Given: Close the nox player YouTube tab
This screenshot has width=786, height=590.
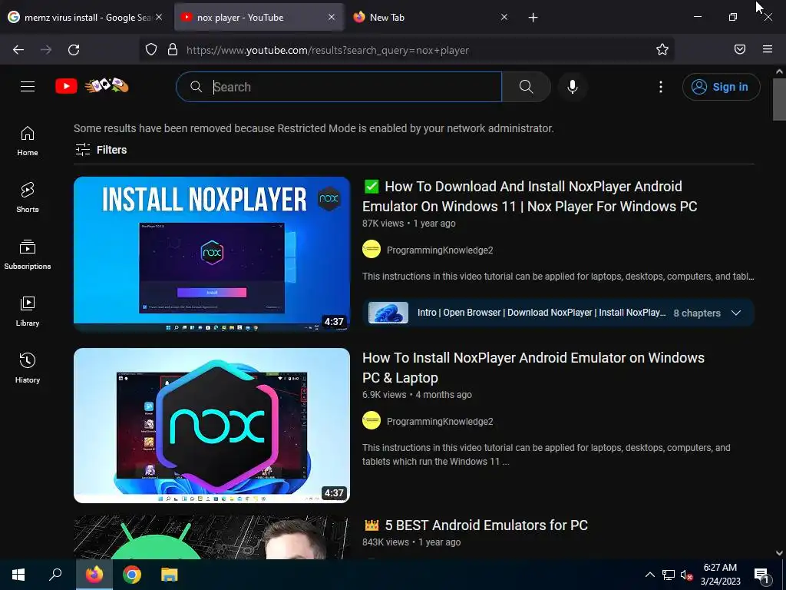Looking at the screenshot, I should tap(332, 17).
